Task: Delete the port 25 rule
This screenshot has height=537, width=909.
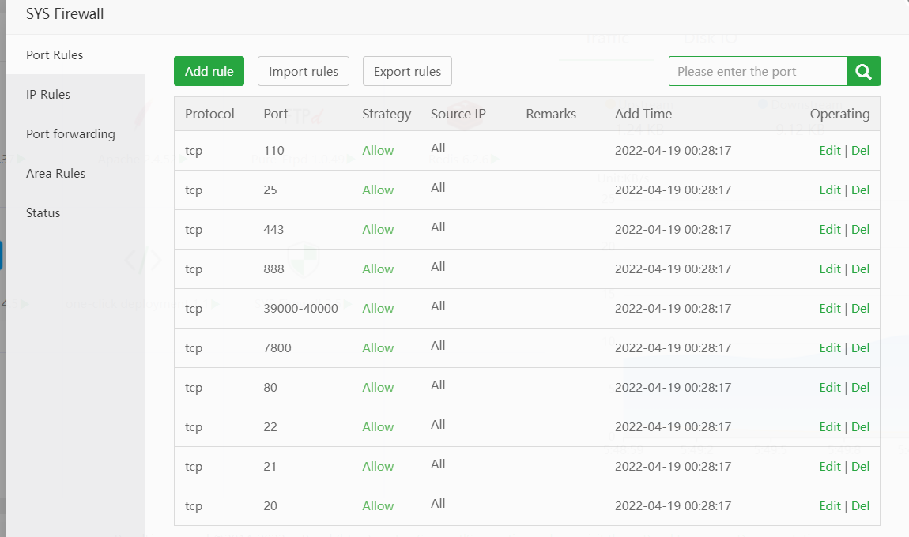Action: [x=861, y=190]
